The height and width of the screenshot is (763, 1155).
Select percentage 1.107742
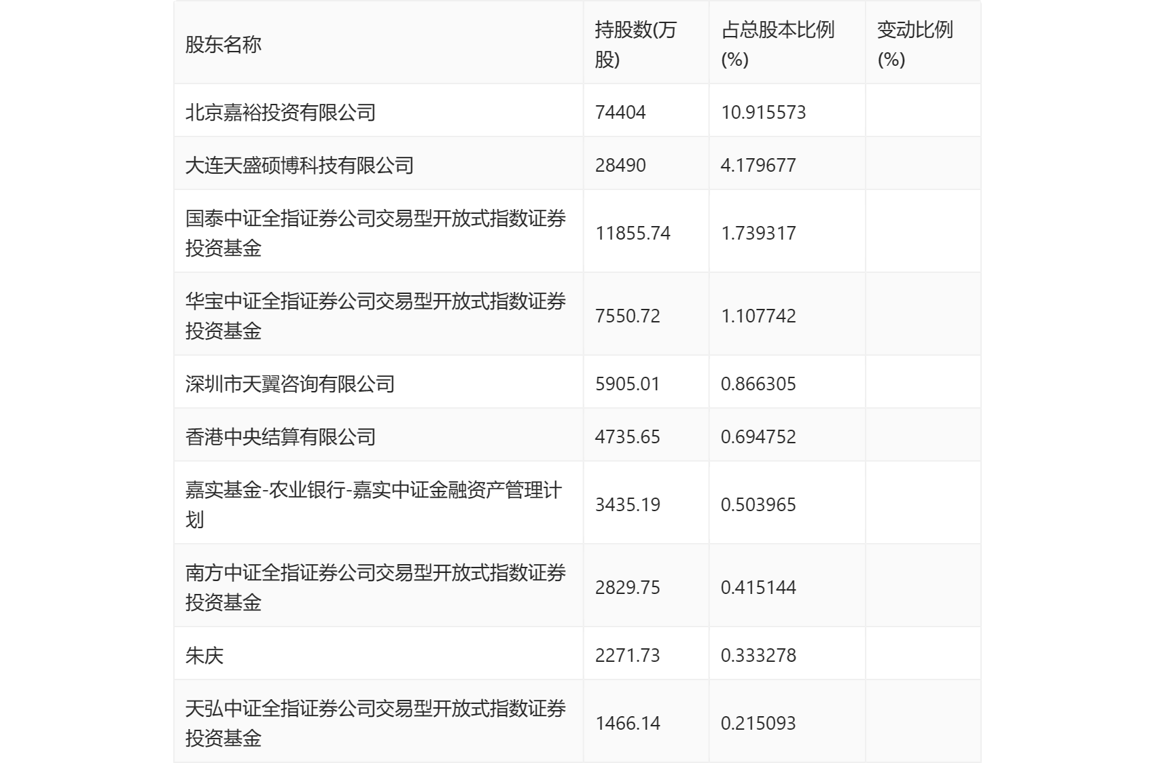[758, 316]
